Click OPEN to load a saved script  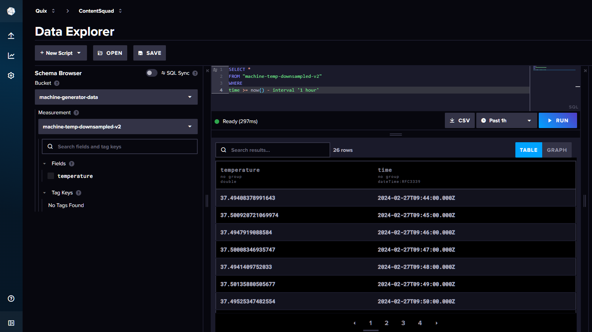[110, 53]
